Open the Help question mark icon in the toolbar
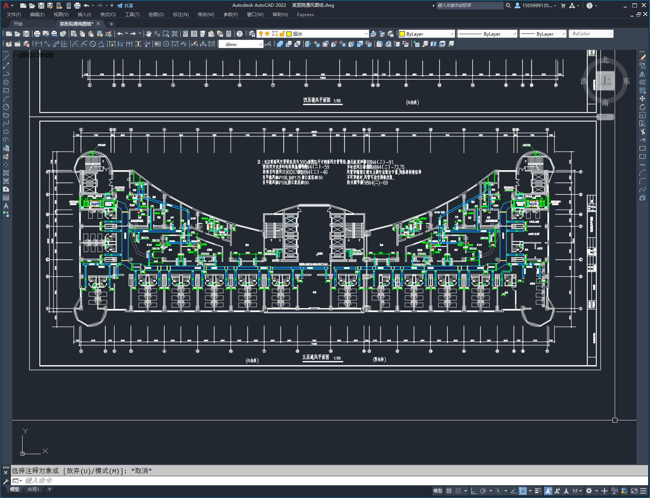This screenshot has width=650, height=498. 240,34
